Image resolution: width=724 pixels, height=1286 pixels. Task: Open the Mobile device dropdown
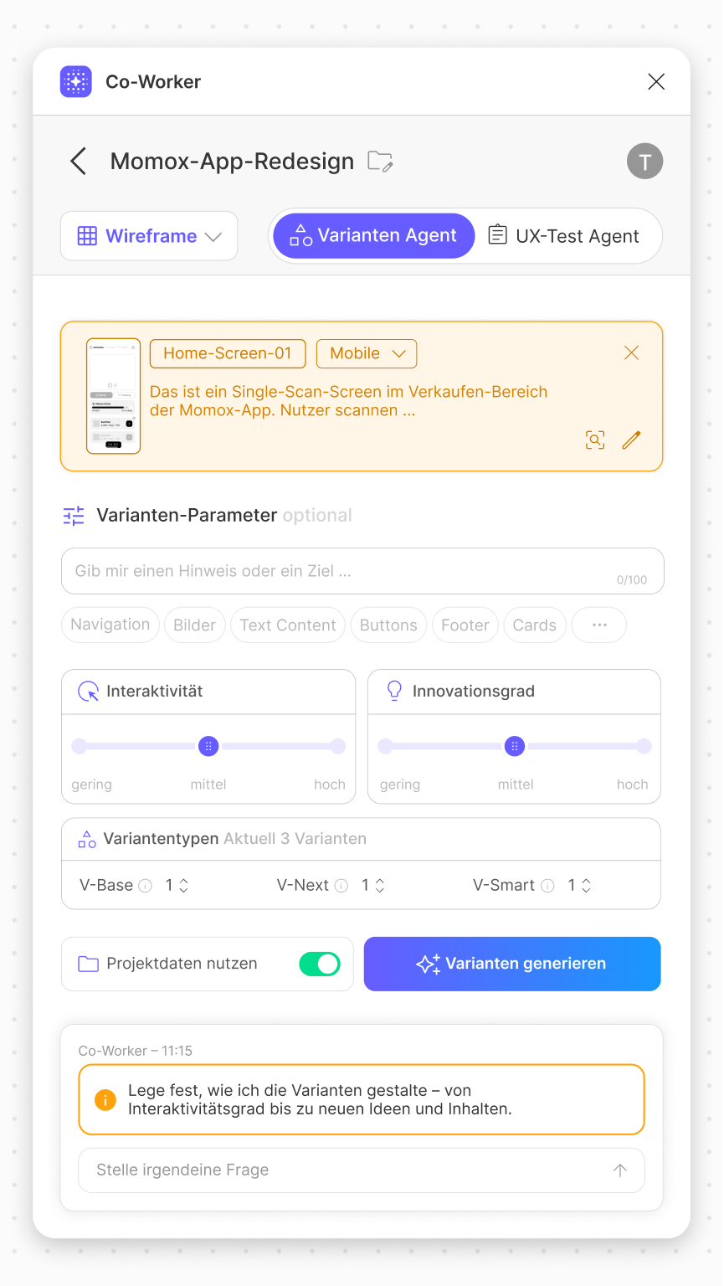click(x=367, y=353)
